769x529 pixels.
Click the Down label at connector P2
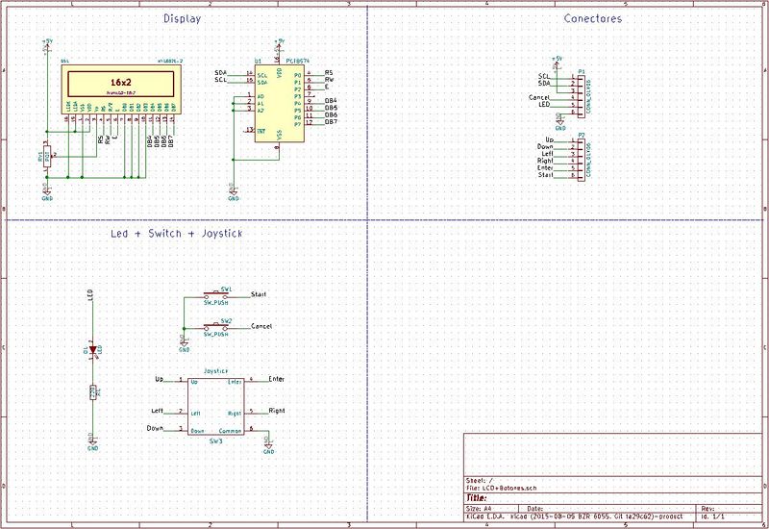pyautogui.click(x=545, y=146)
